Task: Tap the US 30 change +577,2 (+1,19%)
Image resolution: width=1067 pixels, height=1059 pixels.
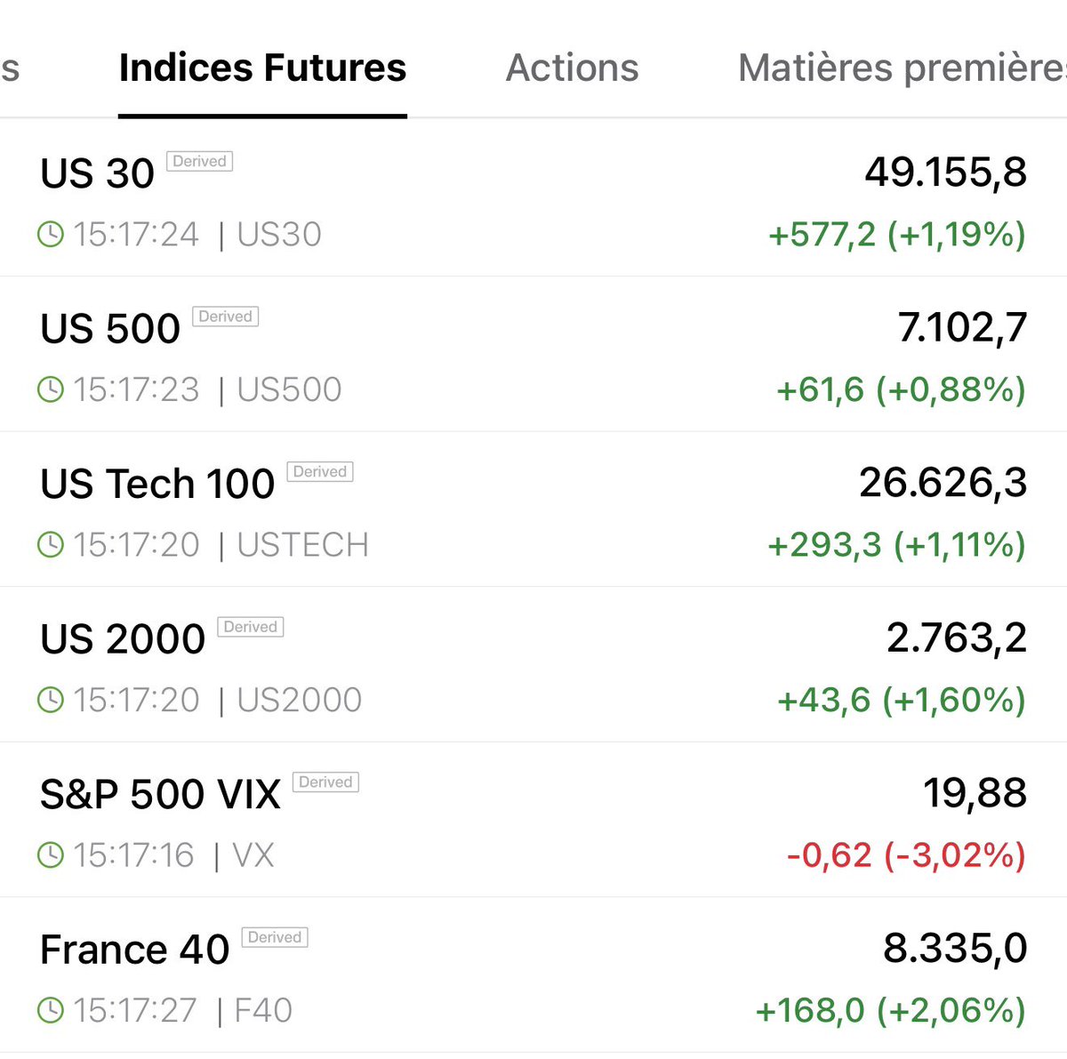Action: coord(896,235)
